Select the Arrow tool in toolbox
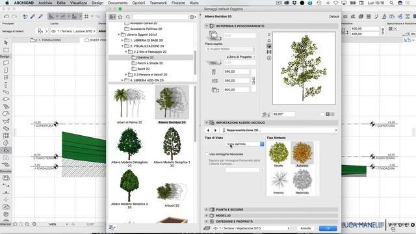416x234 pixels. click(x=6, y=43)
